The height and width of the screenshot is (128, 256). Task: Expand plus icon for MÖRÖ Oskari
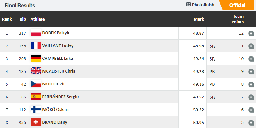(251, 110)
